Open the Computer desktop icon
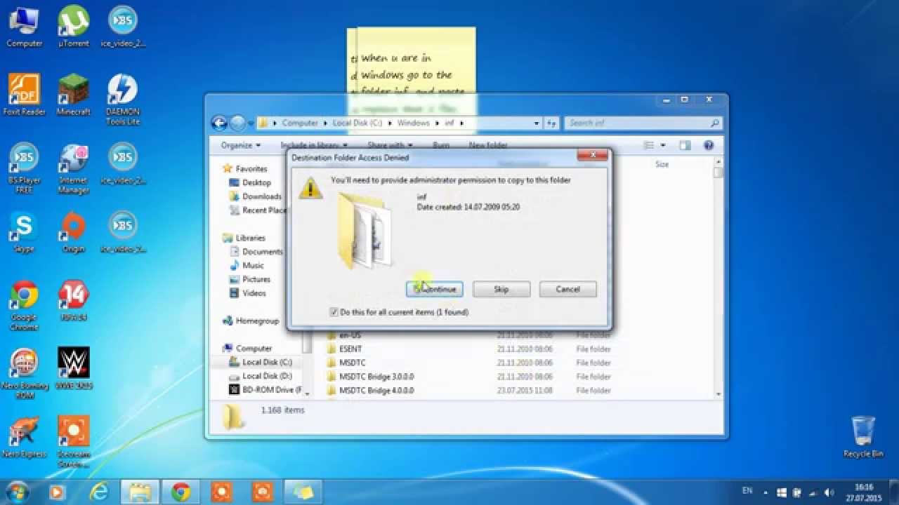This screenshot has width=899, height=505. click(x=25, y=27)
